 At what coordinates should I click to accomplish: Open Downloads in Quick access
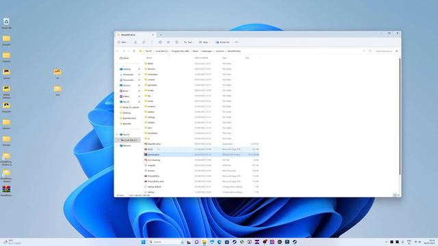point(127,74)
